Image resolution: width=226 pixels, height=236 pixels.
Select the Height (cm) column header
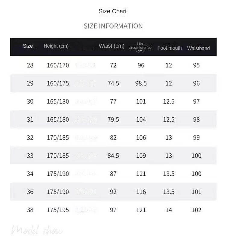point(56,46)
